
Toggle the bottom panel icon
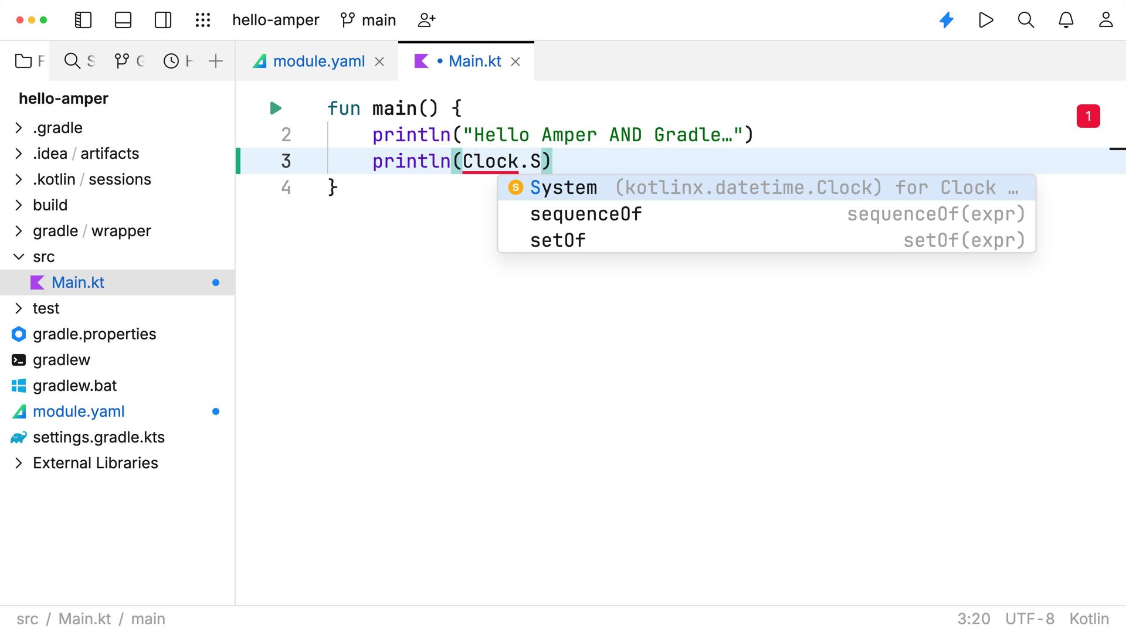coord(123,20)
